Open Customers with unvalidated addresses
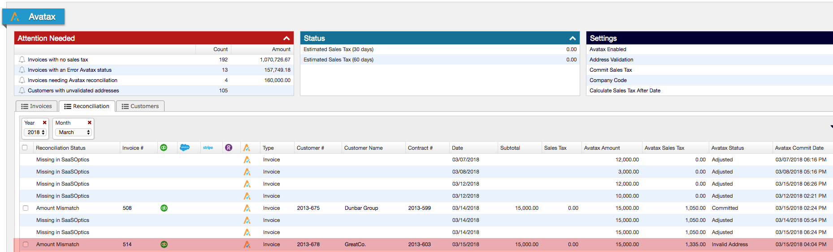 (x=74, y=91)
